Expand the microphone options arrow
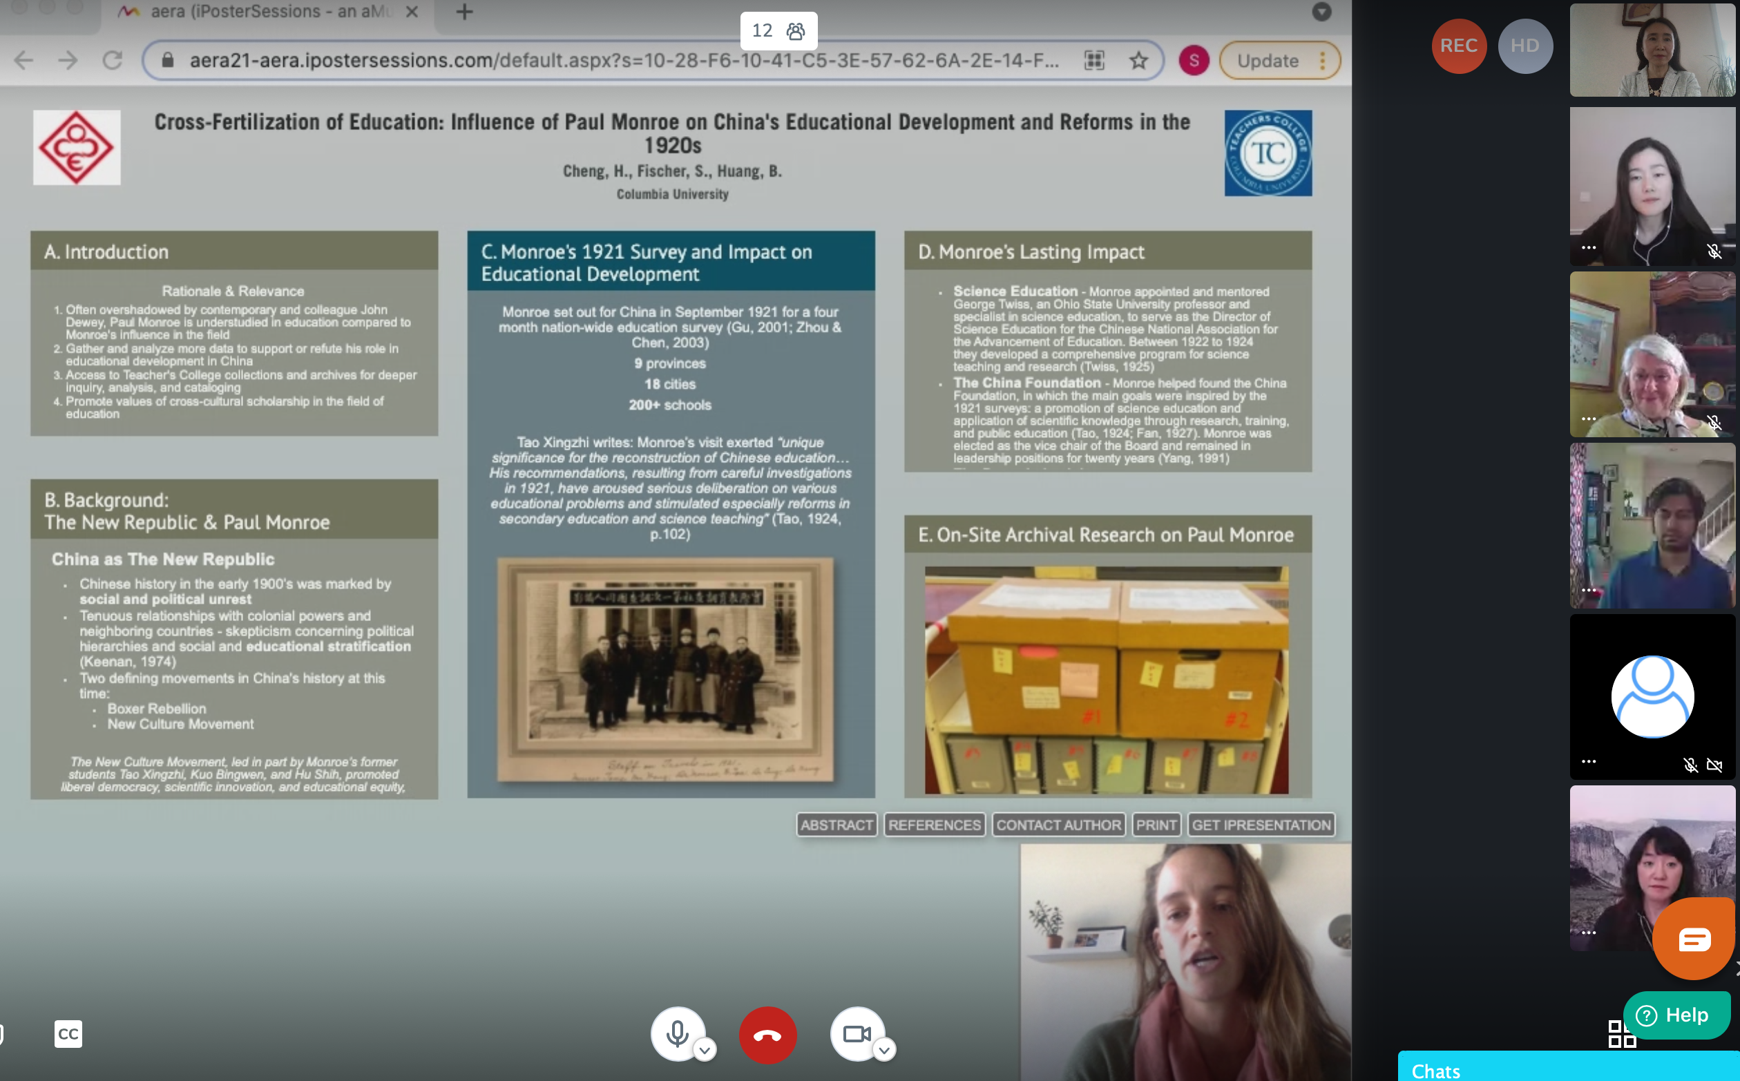 coord(705,1049)
